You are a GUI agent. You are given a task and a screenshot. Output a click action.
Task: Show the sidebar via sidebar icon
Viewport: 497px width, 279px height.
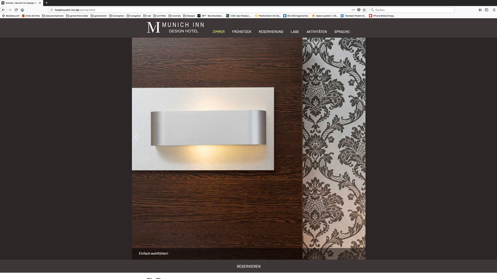click(487, 10)
